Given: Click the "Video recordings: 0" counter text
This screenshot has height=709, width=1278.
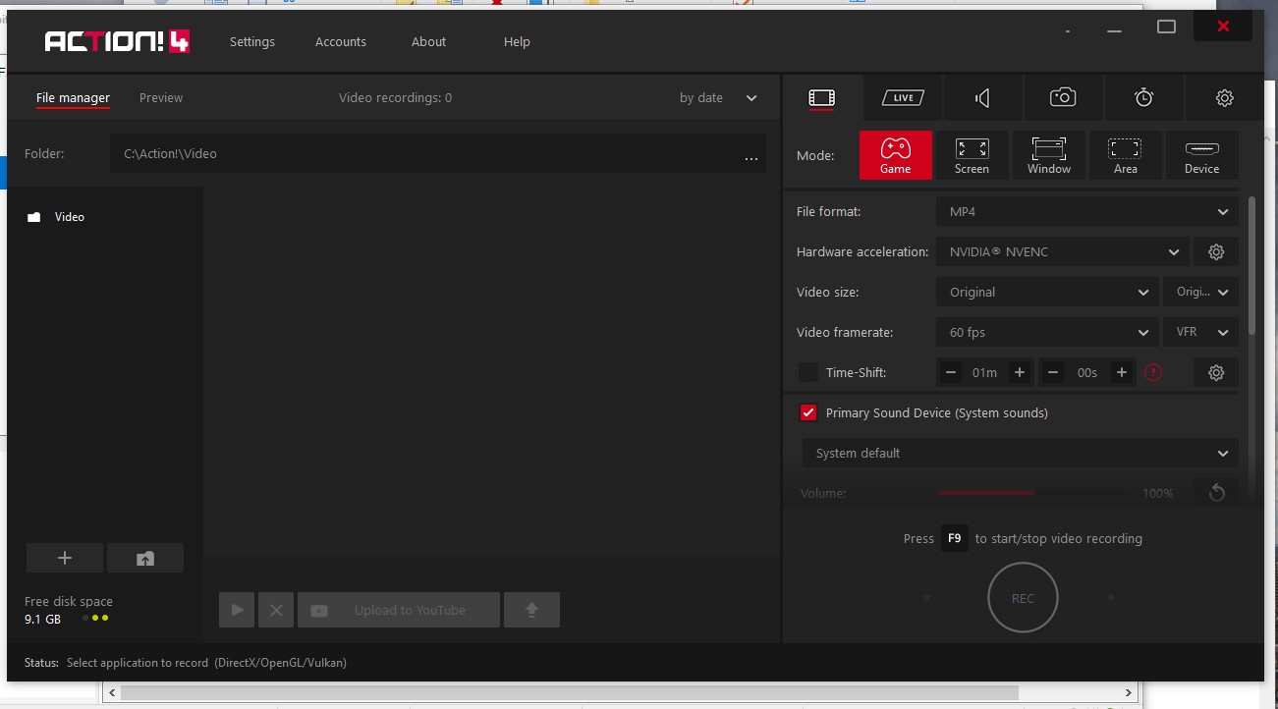Looking at the screenshot, I should tap(395, 97).
